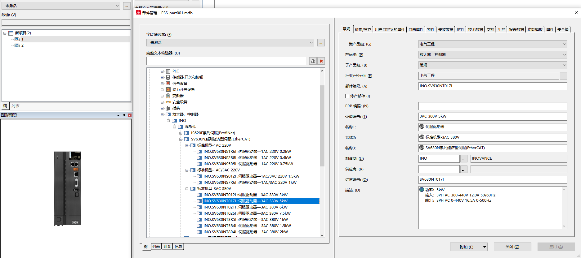Open the 字段筛选器 dropdown

[x=311, y=43]
